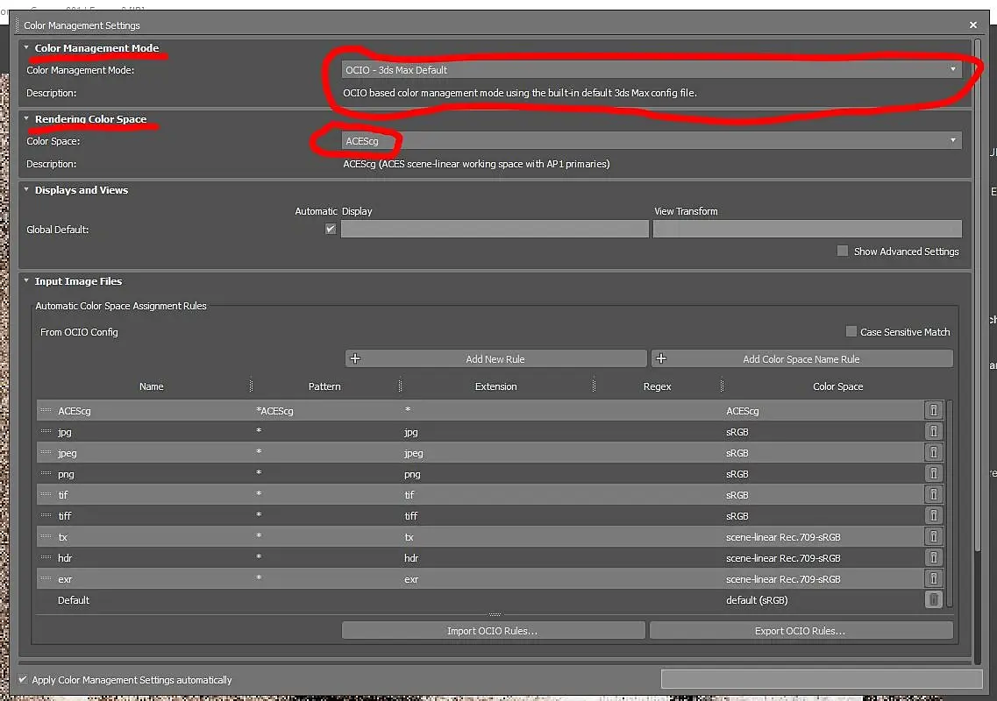Click the drag handle of the exr rule

tap(46, 578)
